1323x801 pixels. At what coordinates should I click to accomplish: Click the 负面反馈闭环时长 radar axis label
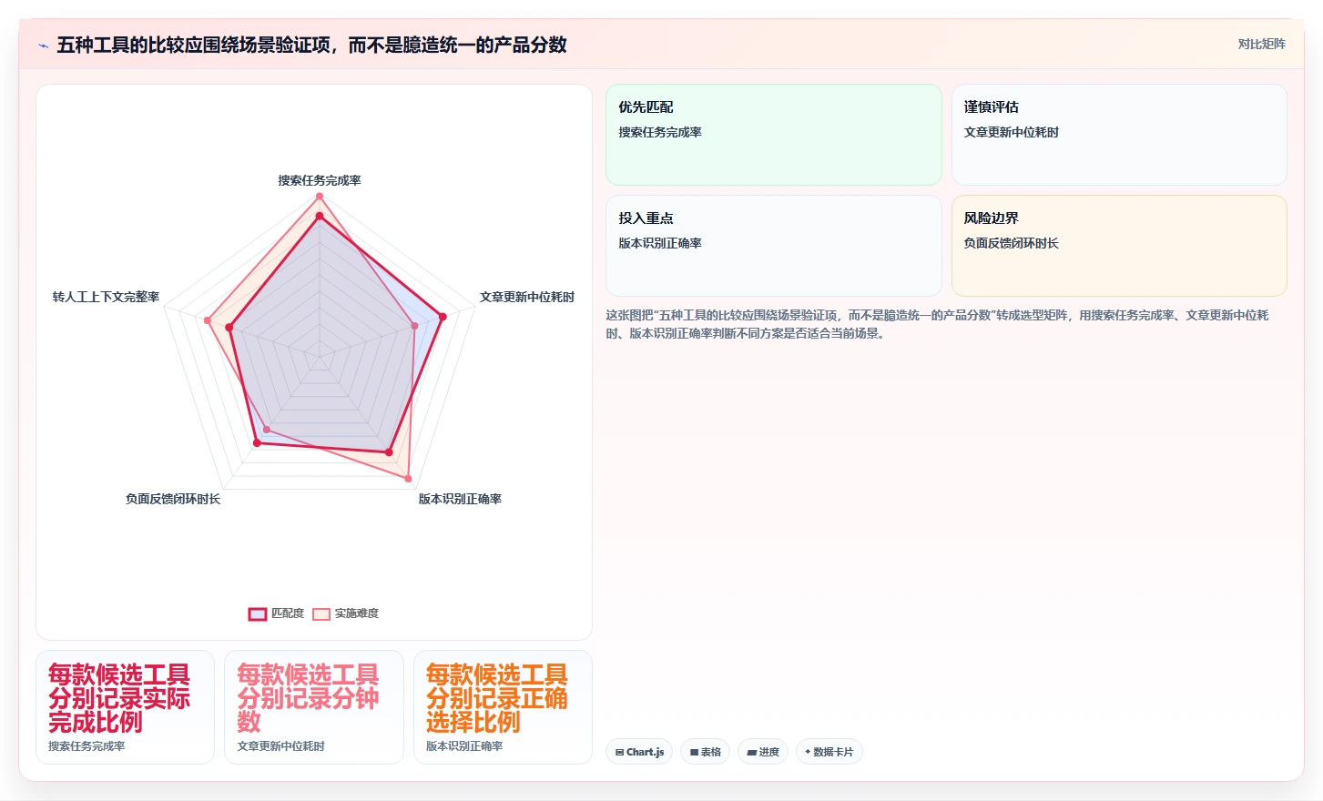click(x=173, y=499)
